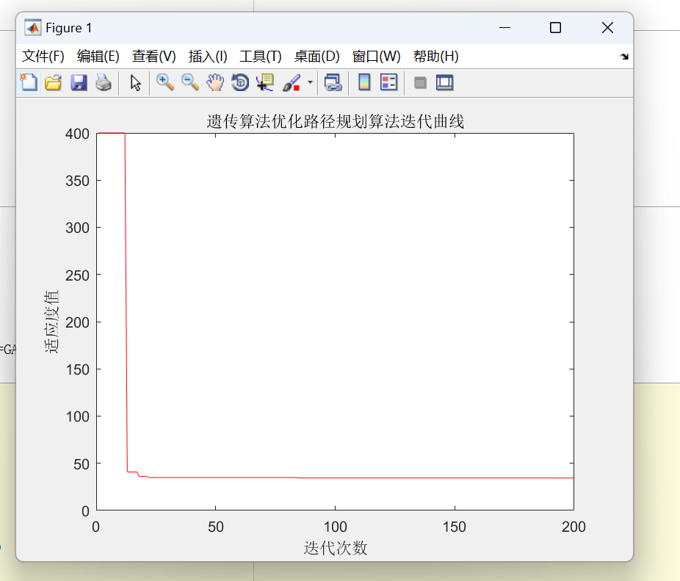
Task: Expand the Brush tool color dropdown arrow
Action: (x=310, y=83)
